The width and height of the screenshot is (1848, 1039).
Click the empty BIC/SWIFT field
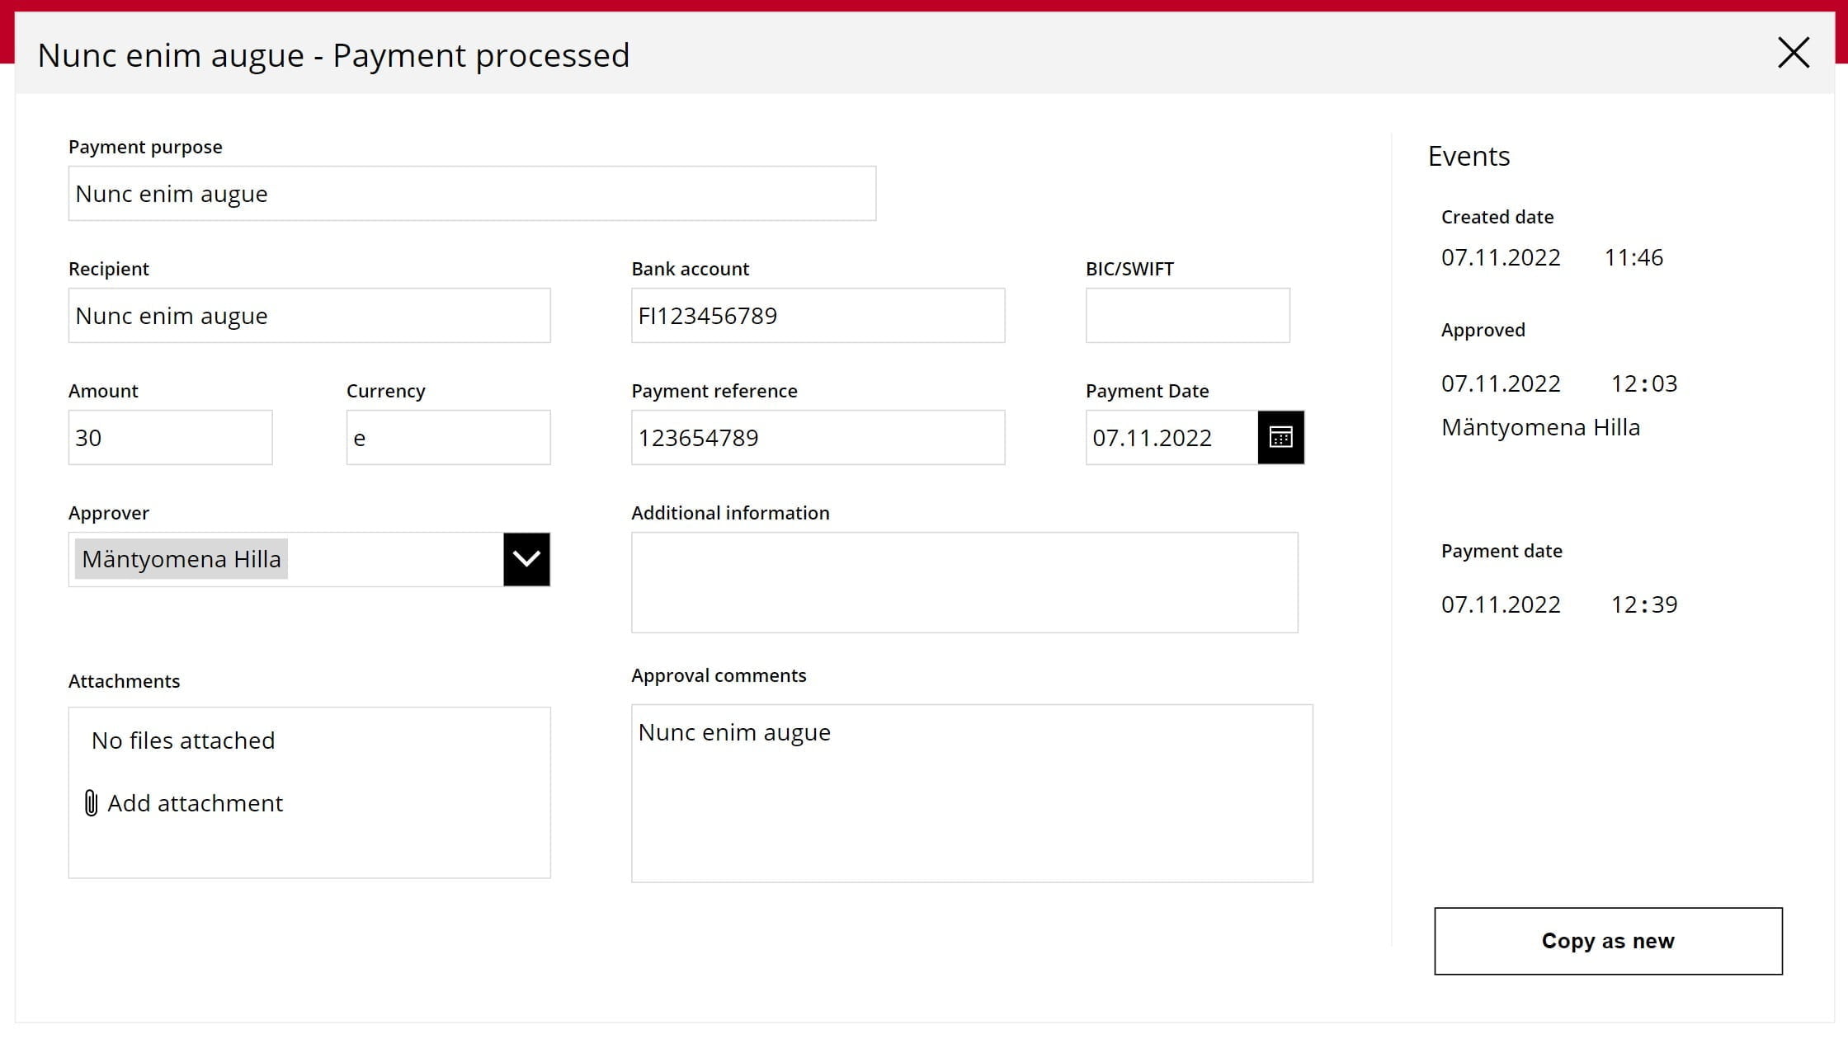tap(1186, 315)
